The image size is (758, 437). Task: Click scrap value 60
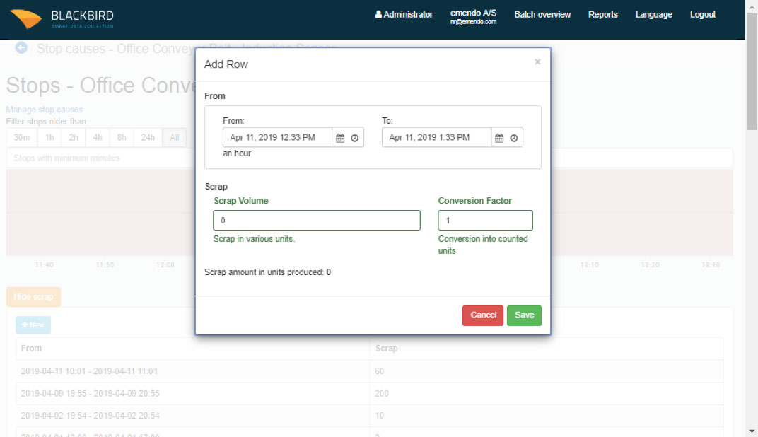click(380, 371)
